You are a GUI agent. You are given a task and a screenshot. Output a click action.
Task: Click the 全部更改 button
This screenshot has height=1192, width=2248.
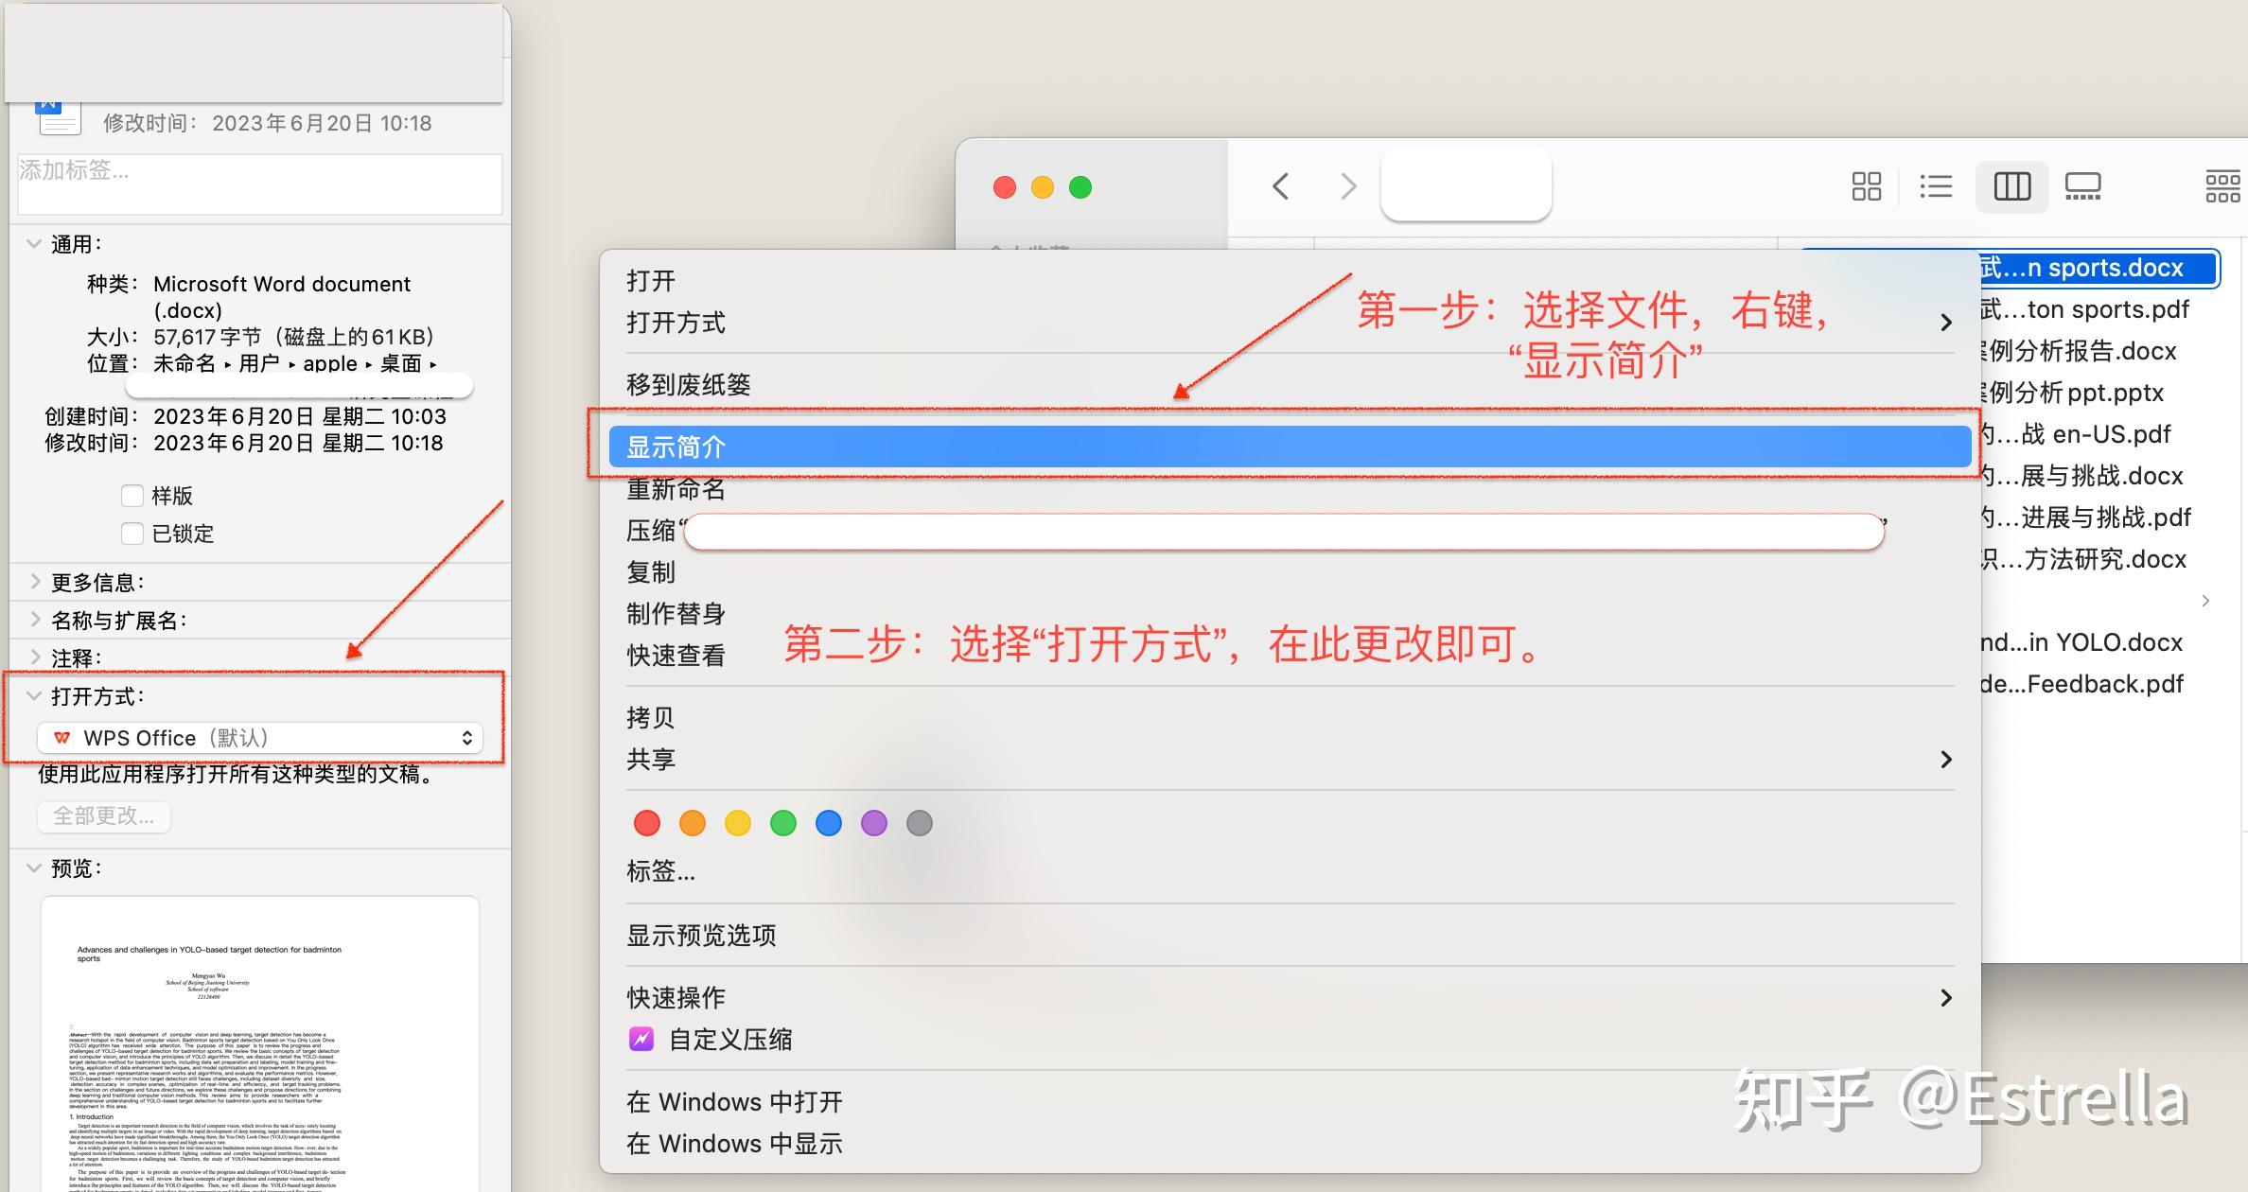103,815
